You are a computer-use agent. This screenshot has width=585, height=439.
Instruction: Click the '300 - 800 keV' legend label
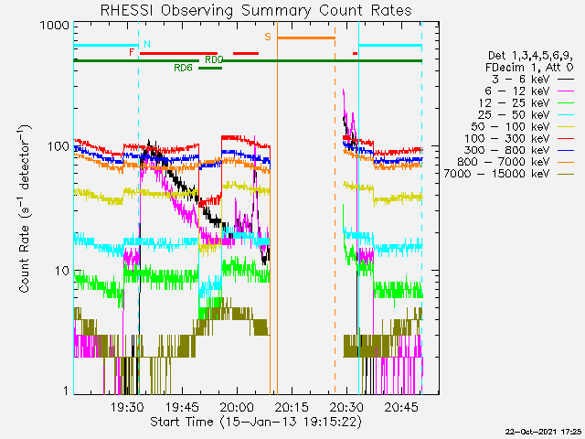tap(506, 150)
